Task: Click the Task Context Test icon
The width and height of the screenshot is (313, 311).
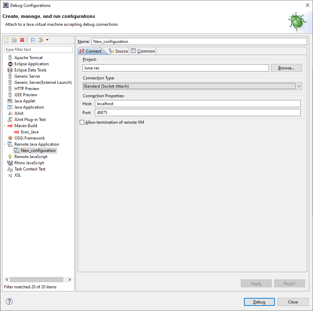Action: [10, 169]
